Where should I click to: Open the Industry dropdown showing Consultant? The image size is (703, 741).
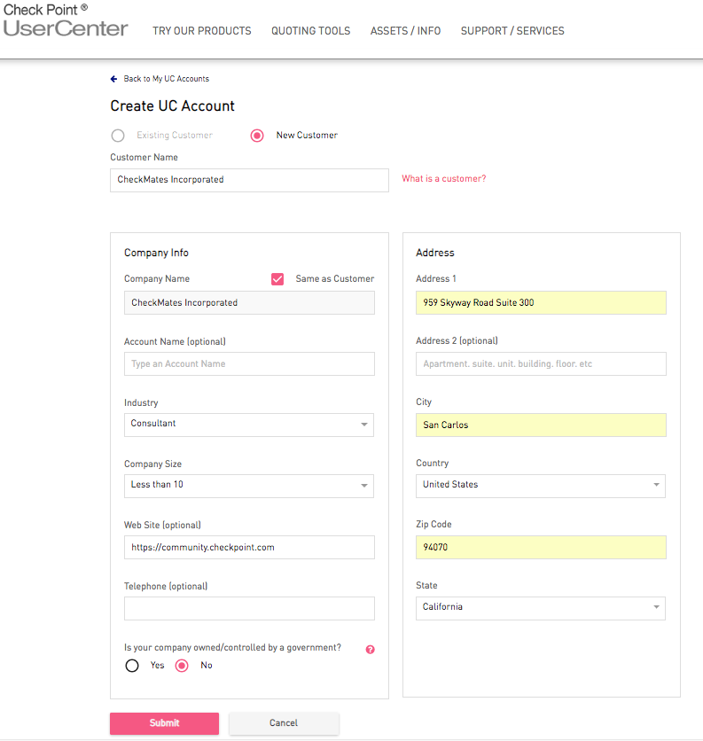(249, 425)
